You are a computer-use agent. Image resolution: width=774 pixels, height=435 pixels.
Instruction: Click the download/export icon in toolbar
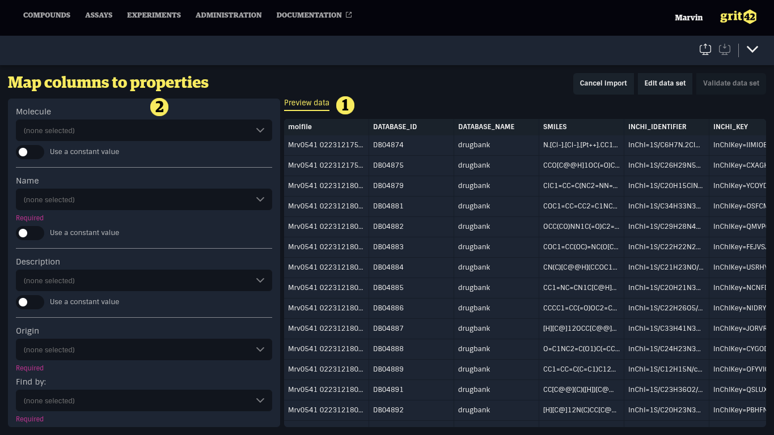pos(724,49)
